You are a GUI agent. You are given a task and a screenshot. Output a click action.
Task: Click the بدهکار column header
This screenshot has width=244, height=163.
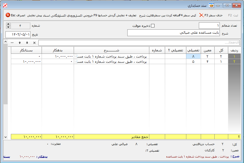coord(58,50)
